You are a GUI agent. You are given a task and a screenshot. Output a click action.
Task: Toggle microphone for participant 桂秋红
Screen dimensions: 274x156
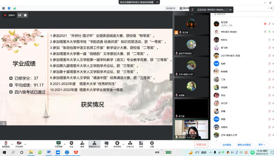tap(269, 40)
